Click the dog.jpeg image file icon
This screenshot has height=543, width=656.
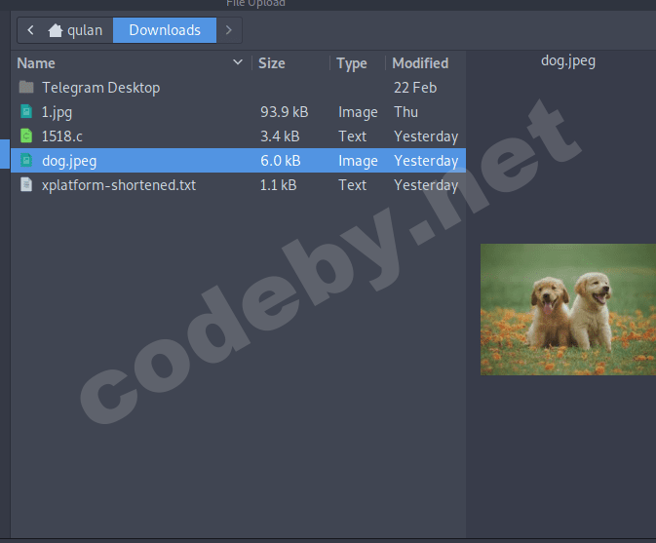coord(26,160)
